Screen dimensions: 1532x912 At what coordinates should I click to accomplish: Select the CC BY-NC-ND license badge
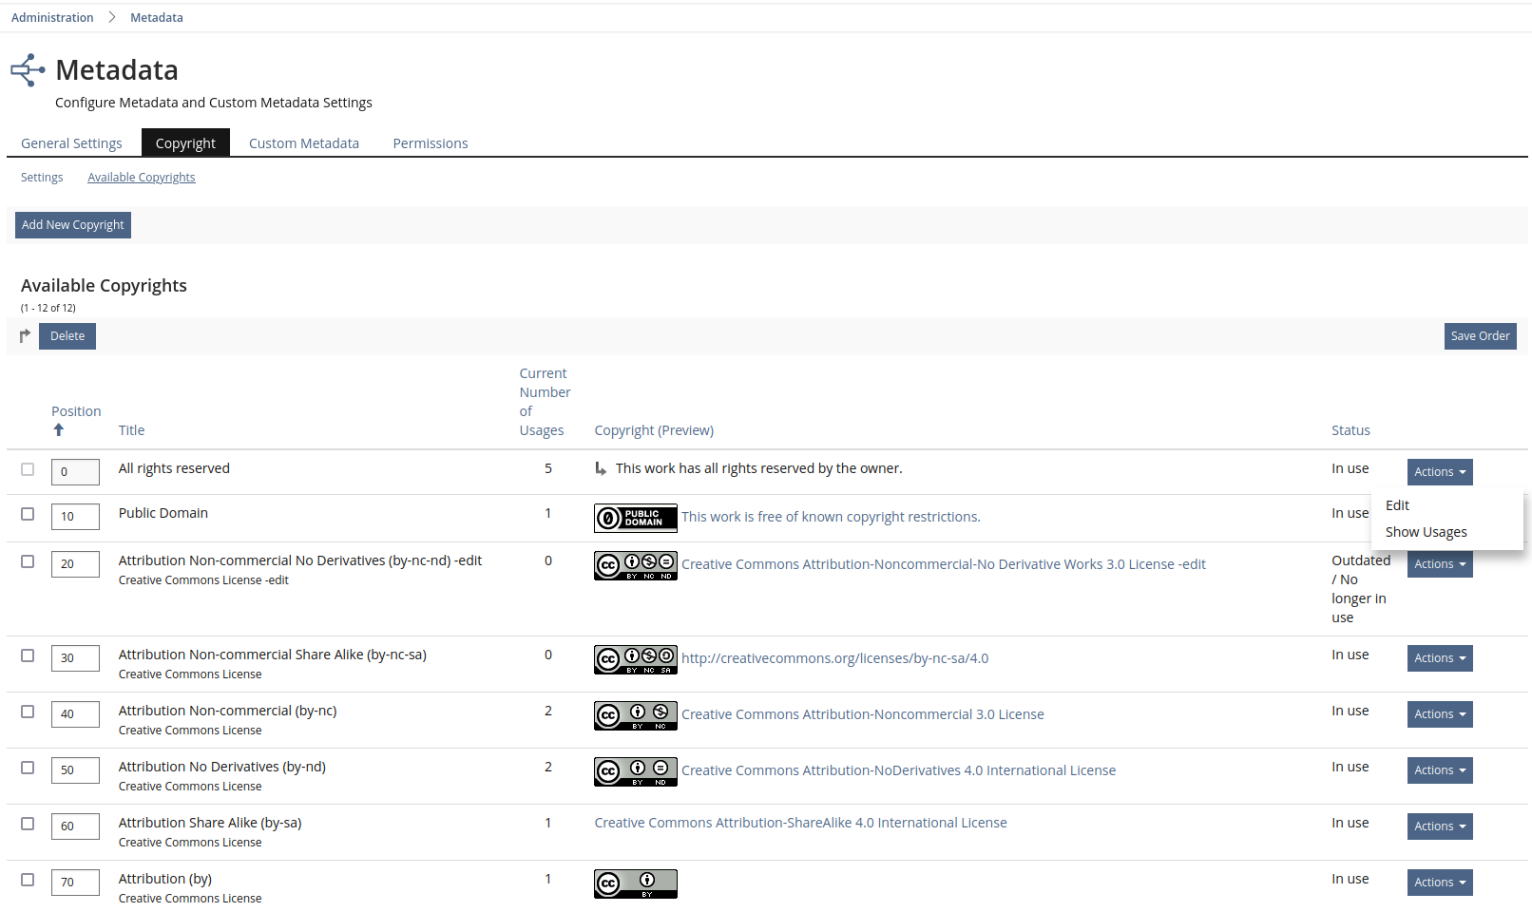[x=635, y=565]
